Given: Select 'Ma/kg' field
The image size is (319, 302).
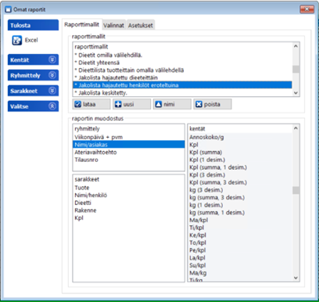Looking at the screenshot, I should point(240,273).
